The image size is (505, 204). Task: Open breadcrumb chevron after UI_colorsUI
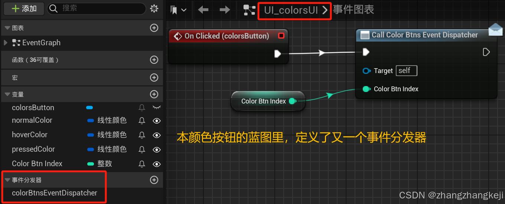(325, 10)
